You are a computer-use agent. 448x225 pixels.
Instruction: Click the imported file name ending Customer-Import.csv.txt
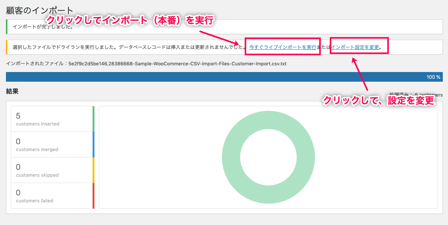pyautogui.click(x=177, y=63)
